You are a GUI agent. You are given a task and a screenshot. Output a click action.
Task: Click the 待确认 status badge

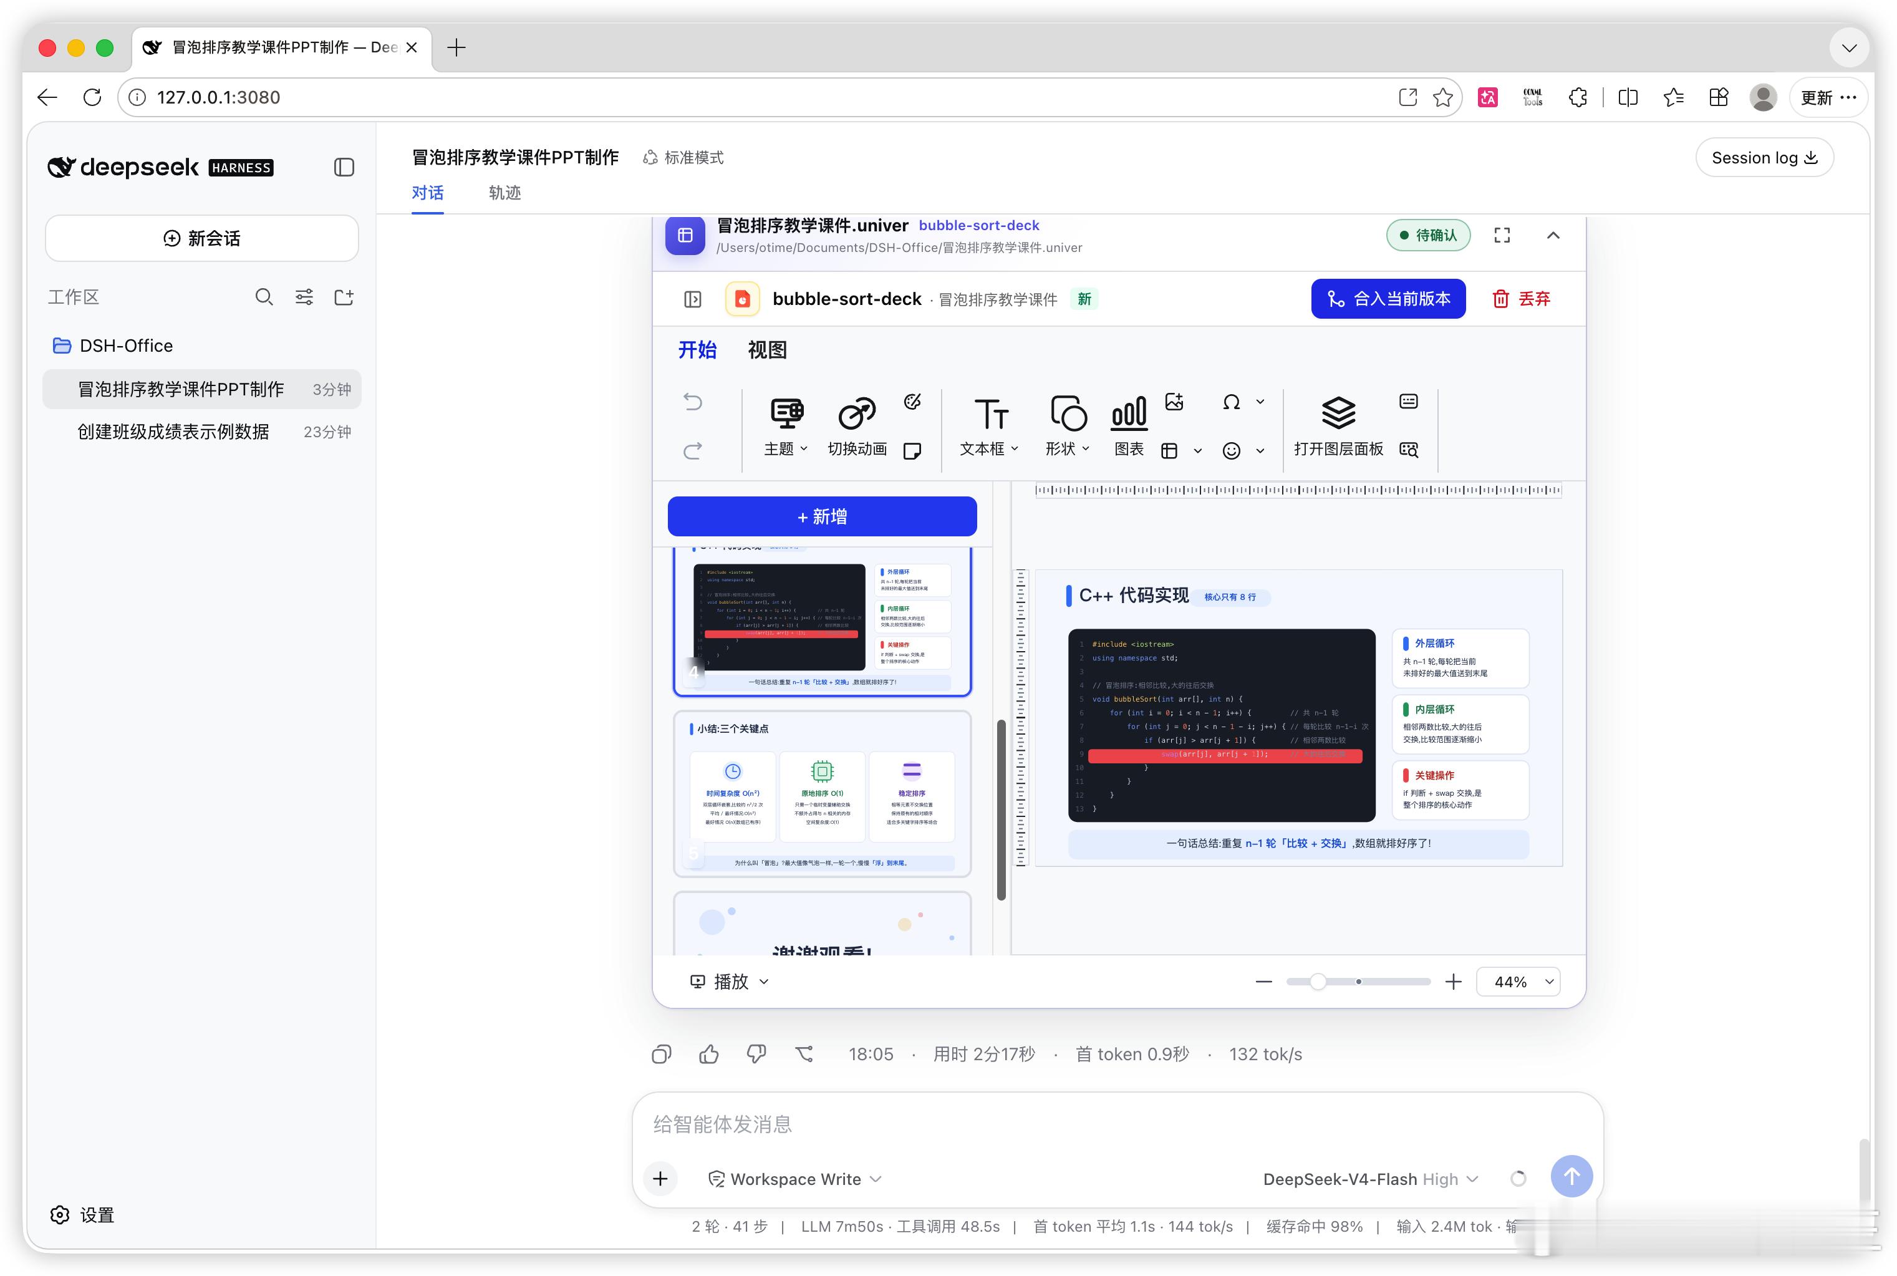click(1427, 235)
